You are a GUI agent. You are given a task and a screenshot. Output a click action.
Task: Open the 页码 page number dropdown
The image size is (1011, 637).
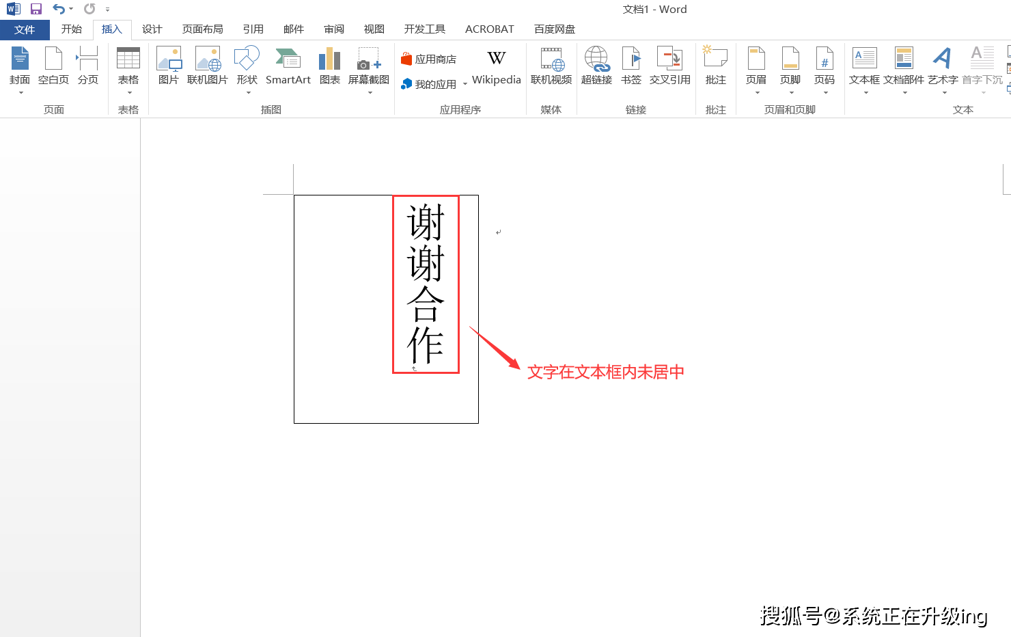(825, 70)
